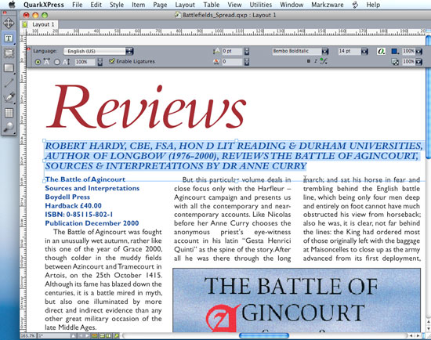Go to previous page arrow
The height and width of the screenshot is (340, 431).
click(x=81, y=336)
